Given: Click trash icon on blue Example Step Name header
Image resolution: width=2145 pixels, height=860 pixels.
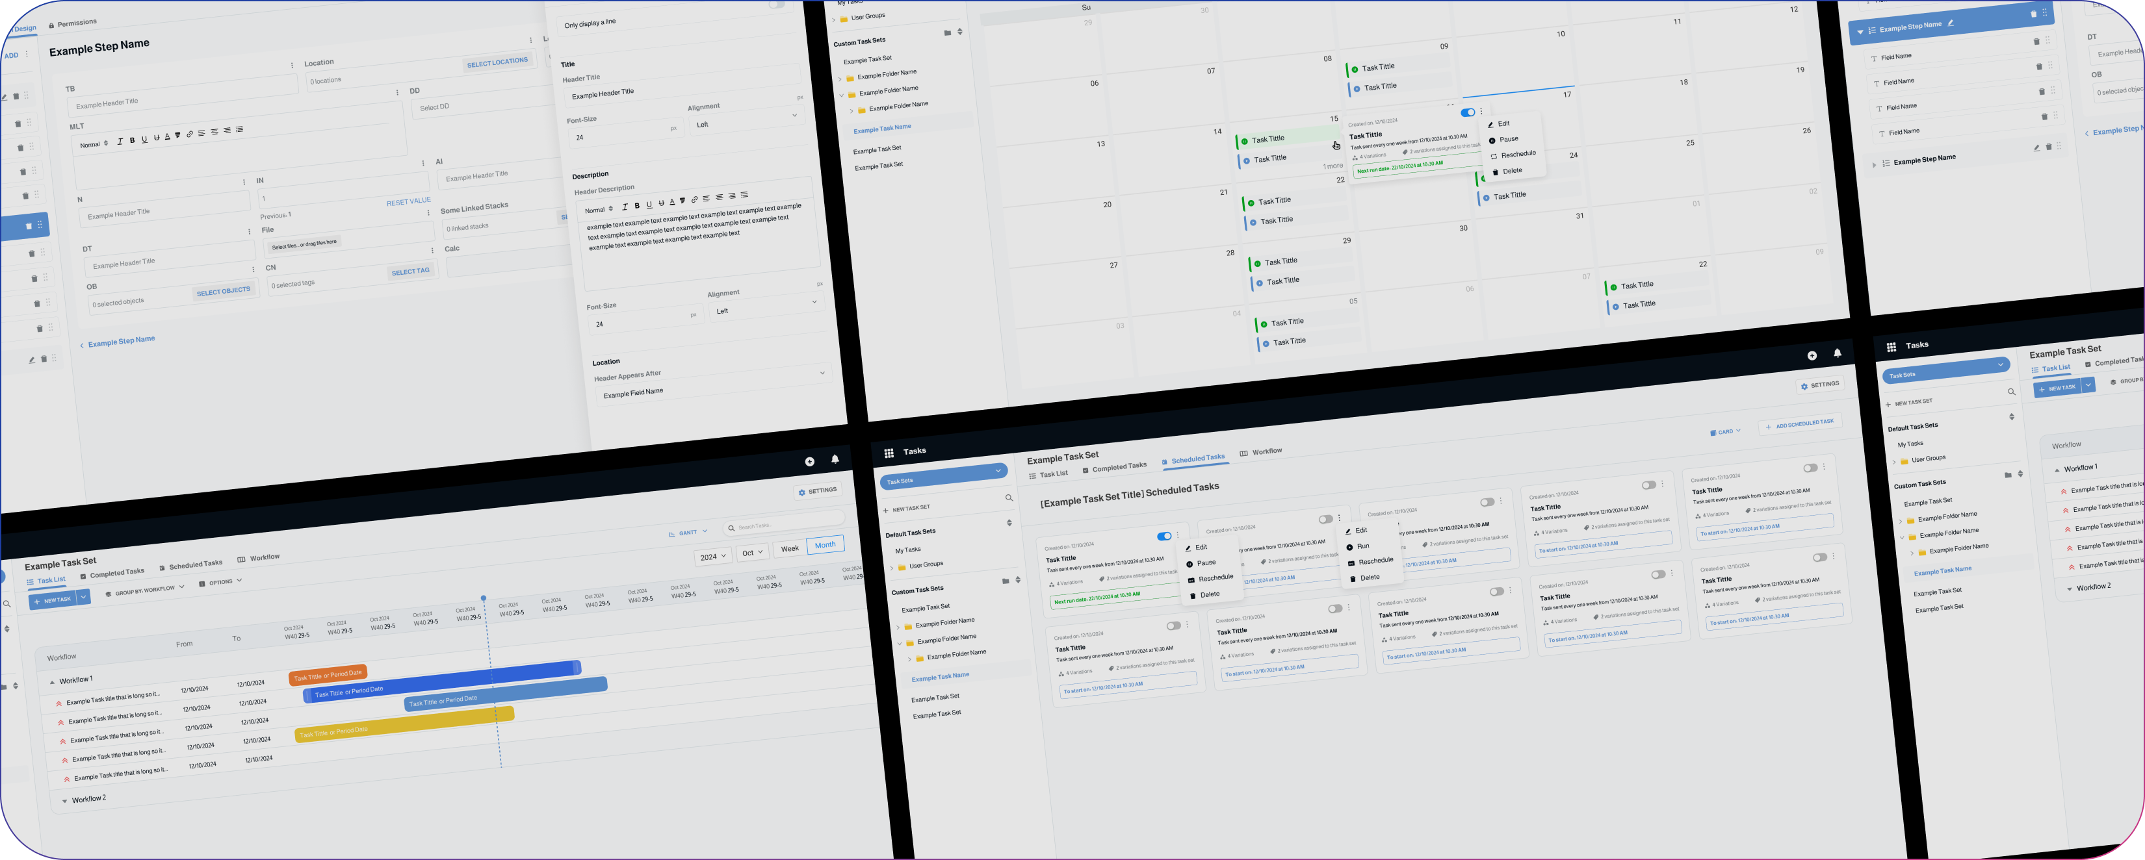Looking at the screenshot, I should point(2033,14).
